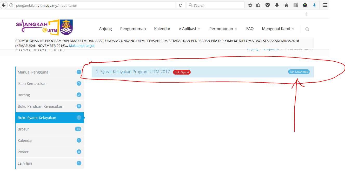Open the gray extension icon beside home

[x=296, y=5]
